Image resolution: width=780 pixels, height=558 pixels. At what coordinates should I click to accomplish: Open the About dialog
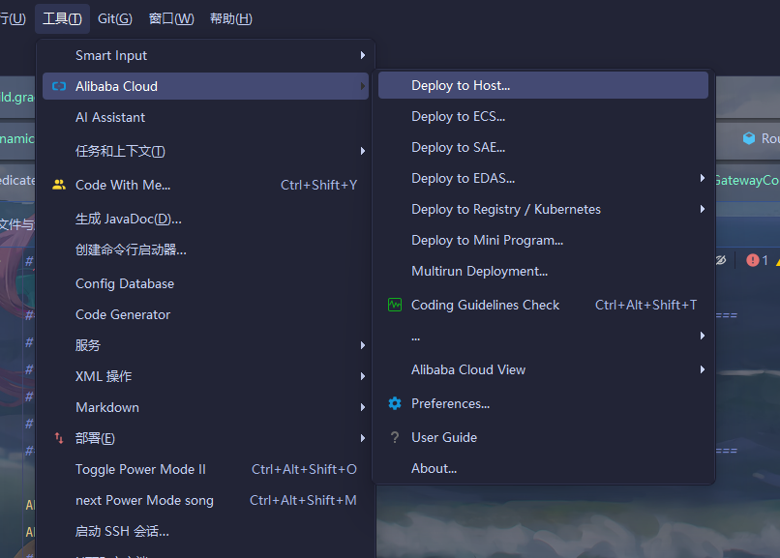click(434, 468)
